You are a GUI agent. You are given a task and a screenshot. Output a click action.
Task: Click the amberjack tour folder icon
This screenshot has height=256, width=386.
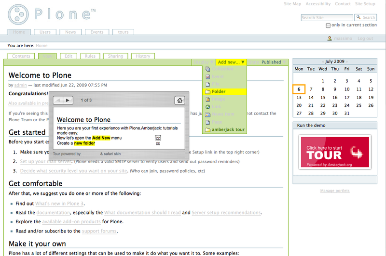point(208,129)
